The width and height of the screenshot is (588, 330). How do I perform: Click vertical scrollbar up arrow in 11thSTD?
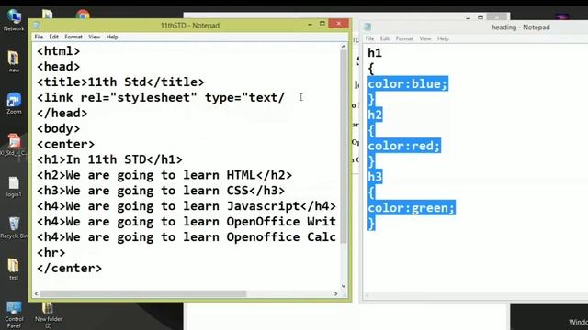tap(344, 47)
